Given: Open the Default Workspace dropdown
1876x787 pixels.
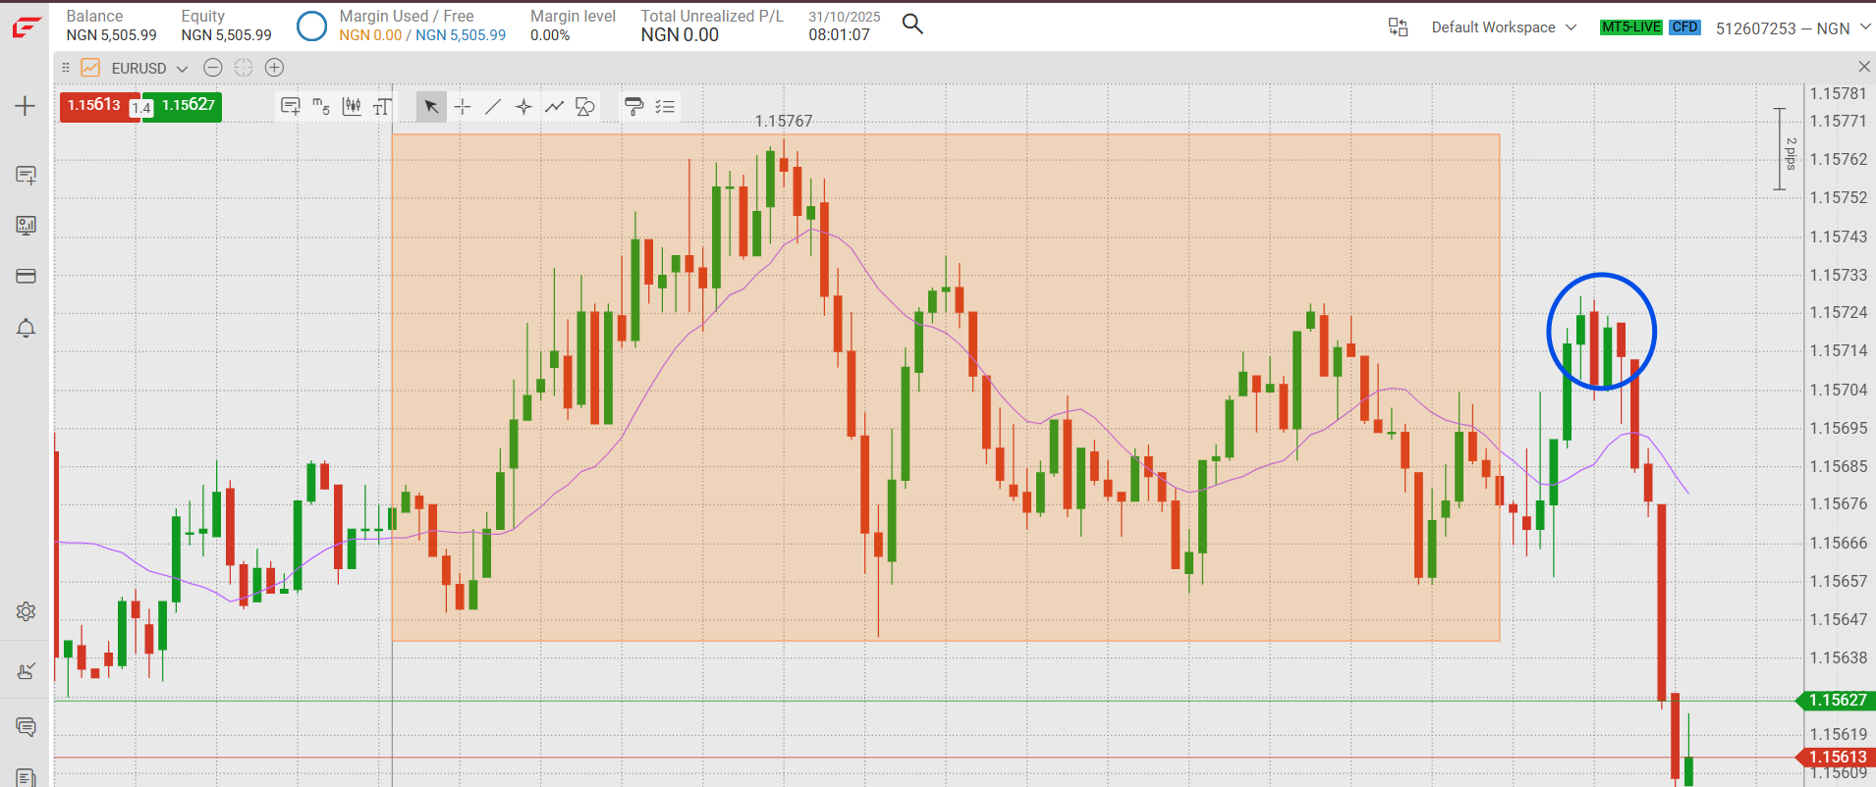Looking at the screenshot, I should coord(1503,27).
